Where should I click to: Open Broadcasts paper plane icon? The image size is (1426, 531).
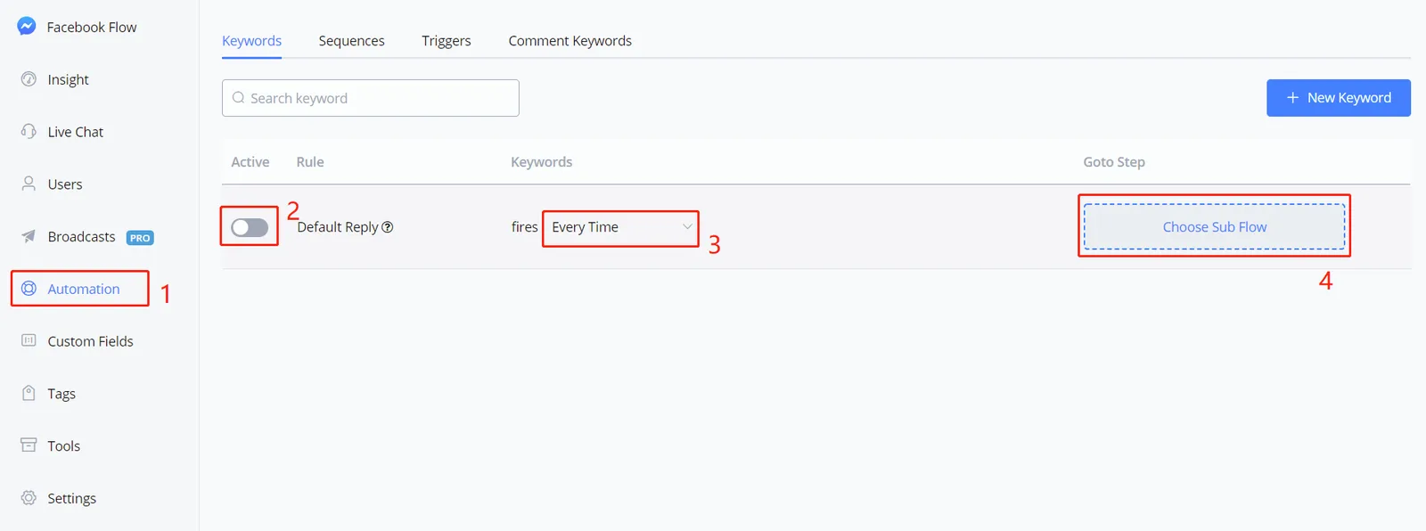pyautogui.click(x=29, y=236)
